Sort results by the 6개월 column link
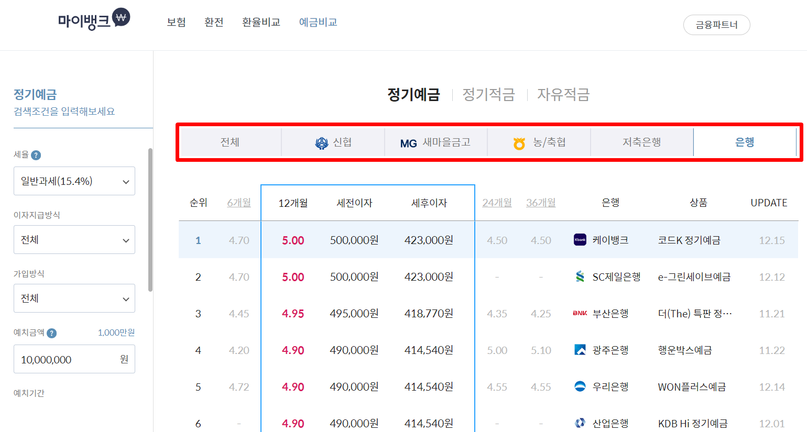Image resolution: width=807 pixels, height=432 pixels. 239,203
